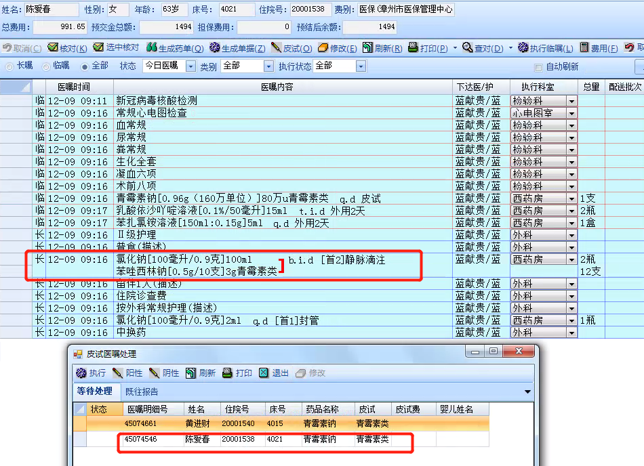The image size is (644, 466).
Task: Expand the arrow beside 既往报告 tab
Action: click(x=528, y=391)
